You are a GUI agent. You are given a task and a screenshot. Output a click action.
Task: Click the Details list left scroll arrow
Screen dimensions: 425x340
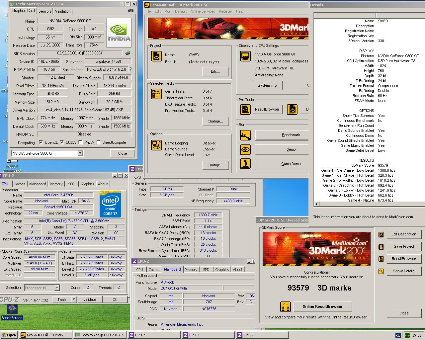[x=316, y=204]
